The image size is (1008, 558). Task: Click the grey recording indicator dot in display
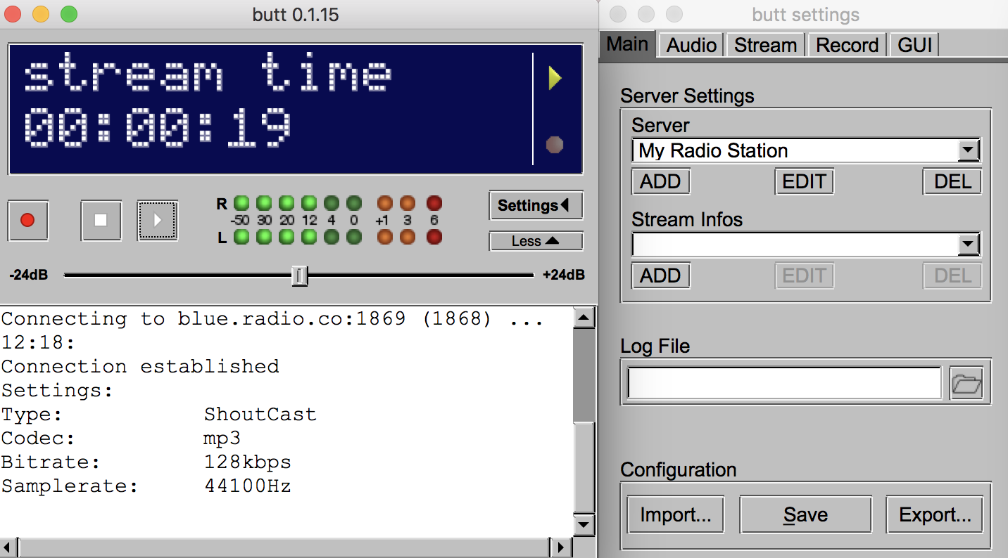[x=555, y=145]
